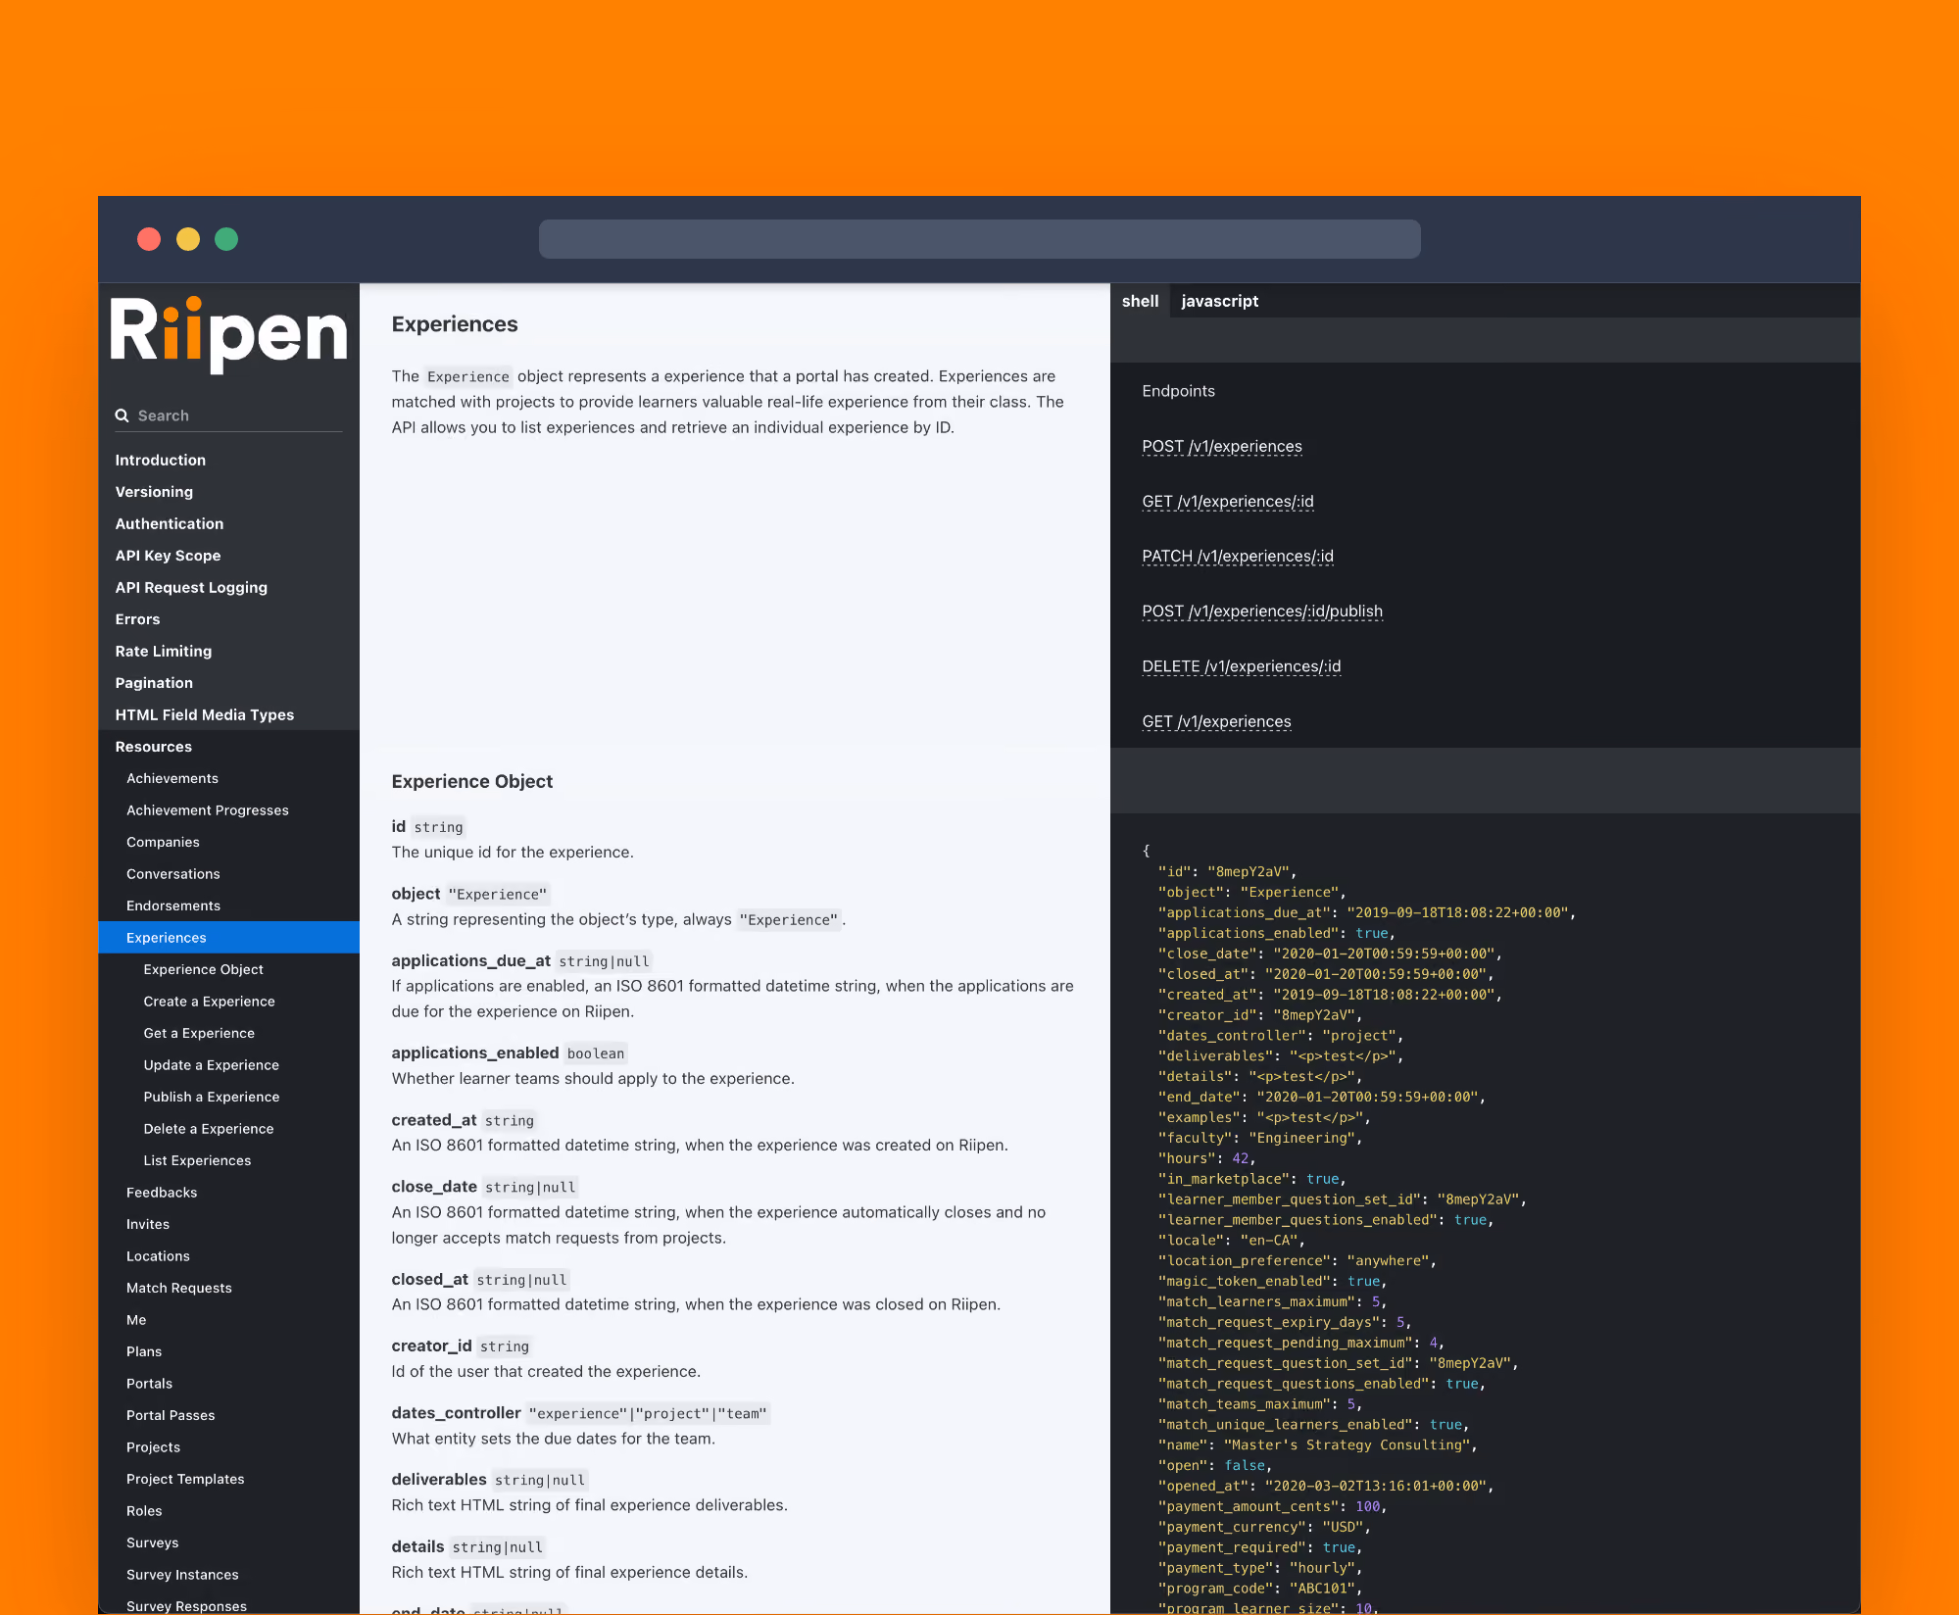Viewport: 1959px width, 1615px height.
Task: Open Portal Passes in sidebar
Action: click(171, 1415)
